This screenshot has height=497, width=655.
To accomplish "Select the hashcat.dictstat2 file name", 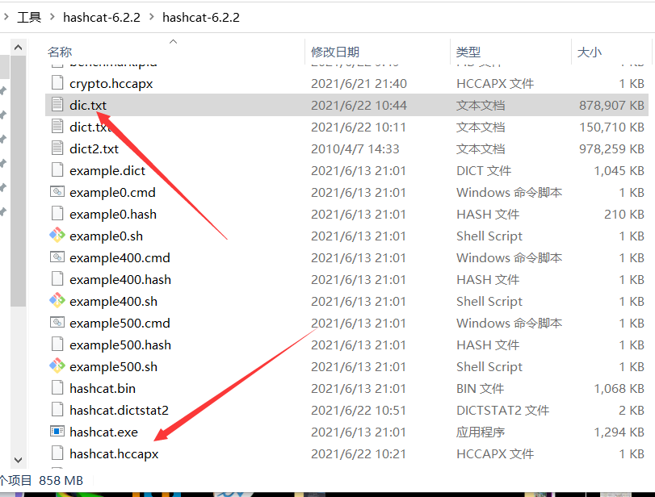I will [x=119, y=410].
